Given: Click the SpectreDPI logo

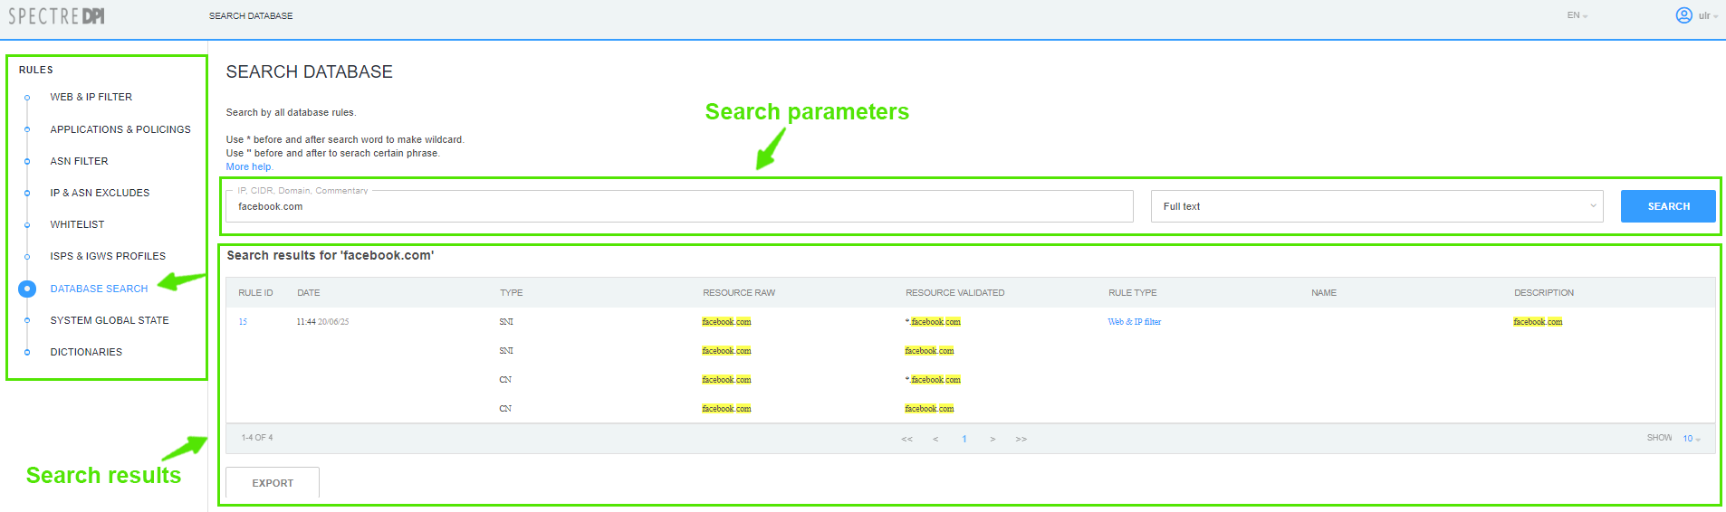Looking at the screenshot, I should coord(56,16).
